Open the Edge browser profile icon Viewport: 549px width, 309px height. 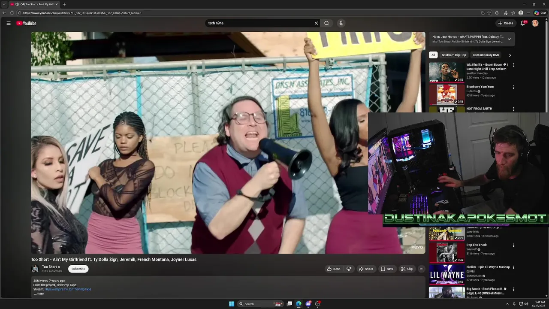[x=521, y=13]
